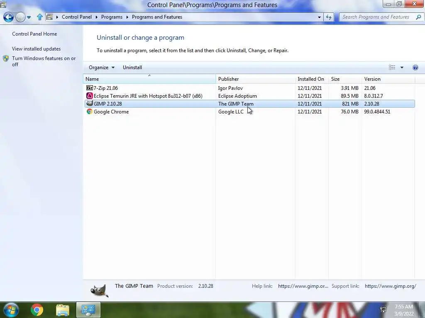This screenshot has height=318, width=425.
Task: Select Programs in the breadcrumb path
Action: point(112,17)
